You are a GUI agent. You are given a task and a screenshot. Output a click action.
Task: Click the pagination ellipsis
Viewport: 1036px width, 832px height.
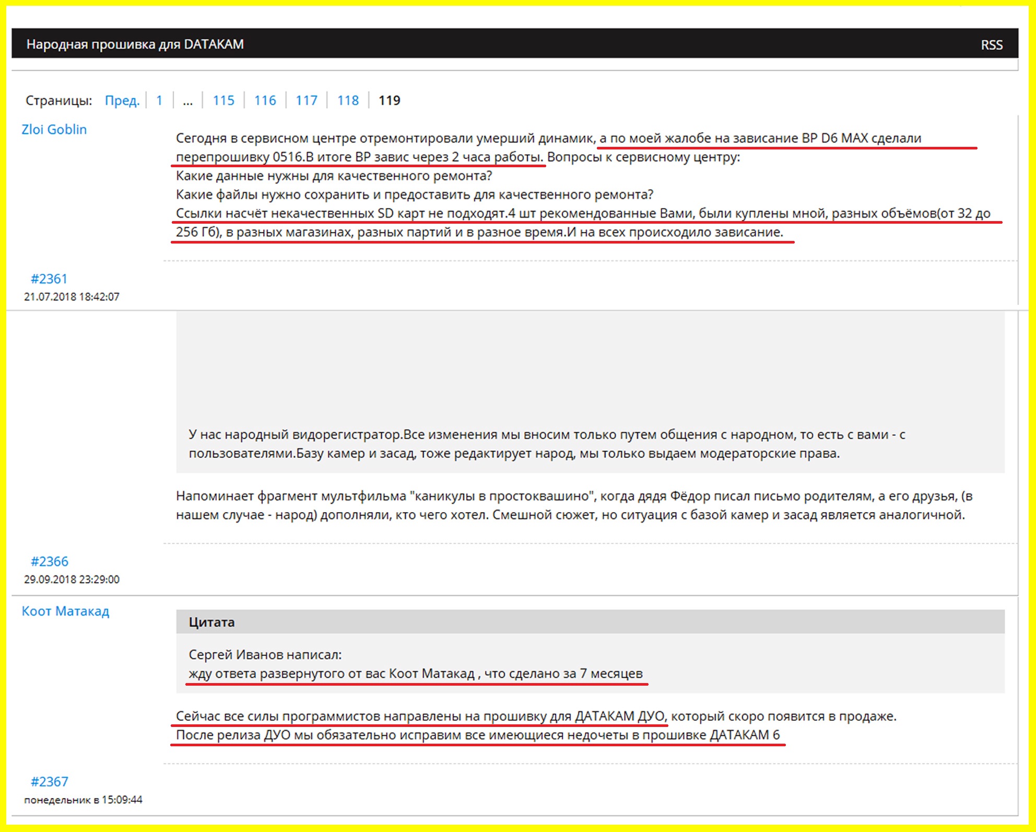pos(188,100)
